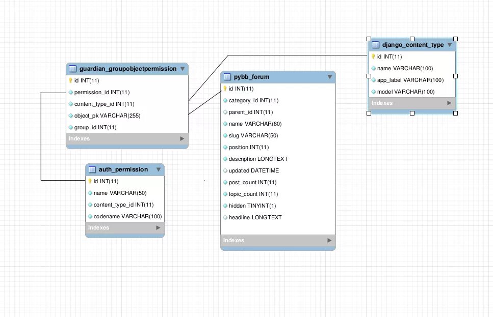Click diamond icon beside post_count column

tap(225, 182)
